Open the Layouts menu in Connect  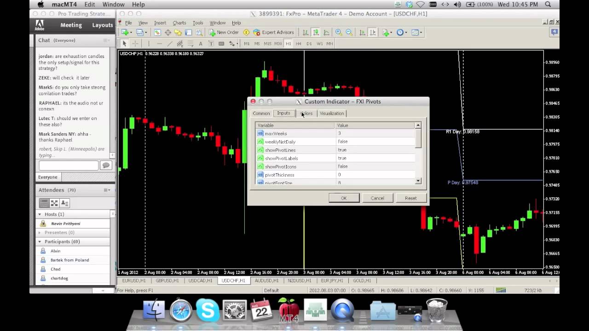(103, 25)
